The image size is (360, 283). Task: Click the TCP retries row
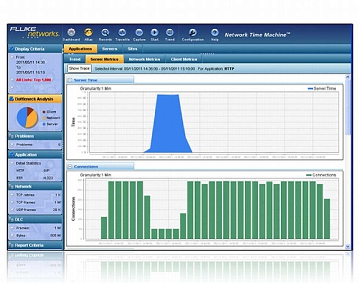click(x=36, y=195)
